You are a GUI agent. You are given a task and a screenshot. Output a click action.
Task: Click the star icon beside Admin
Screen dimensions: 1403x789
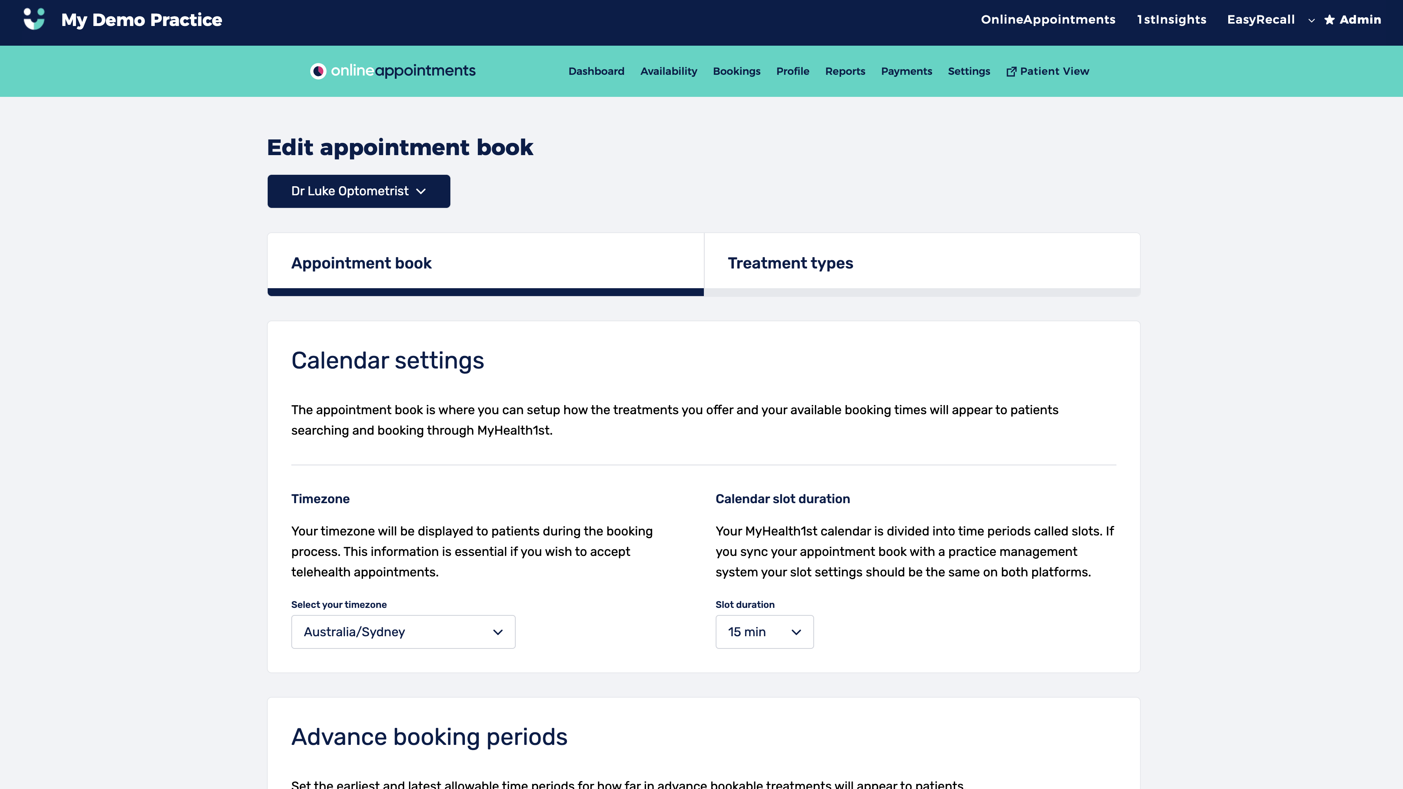coord(1329,20)
